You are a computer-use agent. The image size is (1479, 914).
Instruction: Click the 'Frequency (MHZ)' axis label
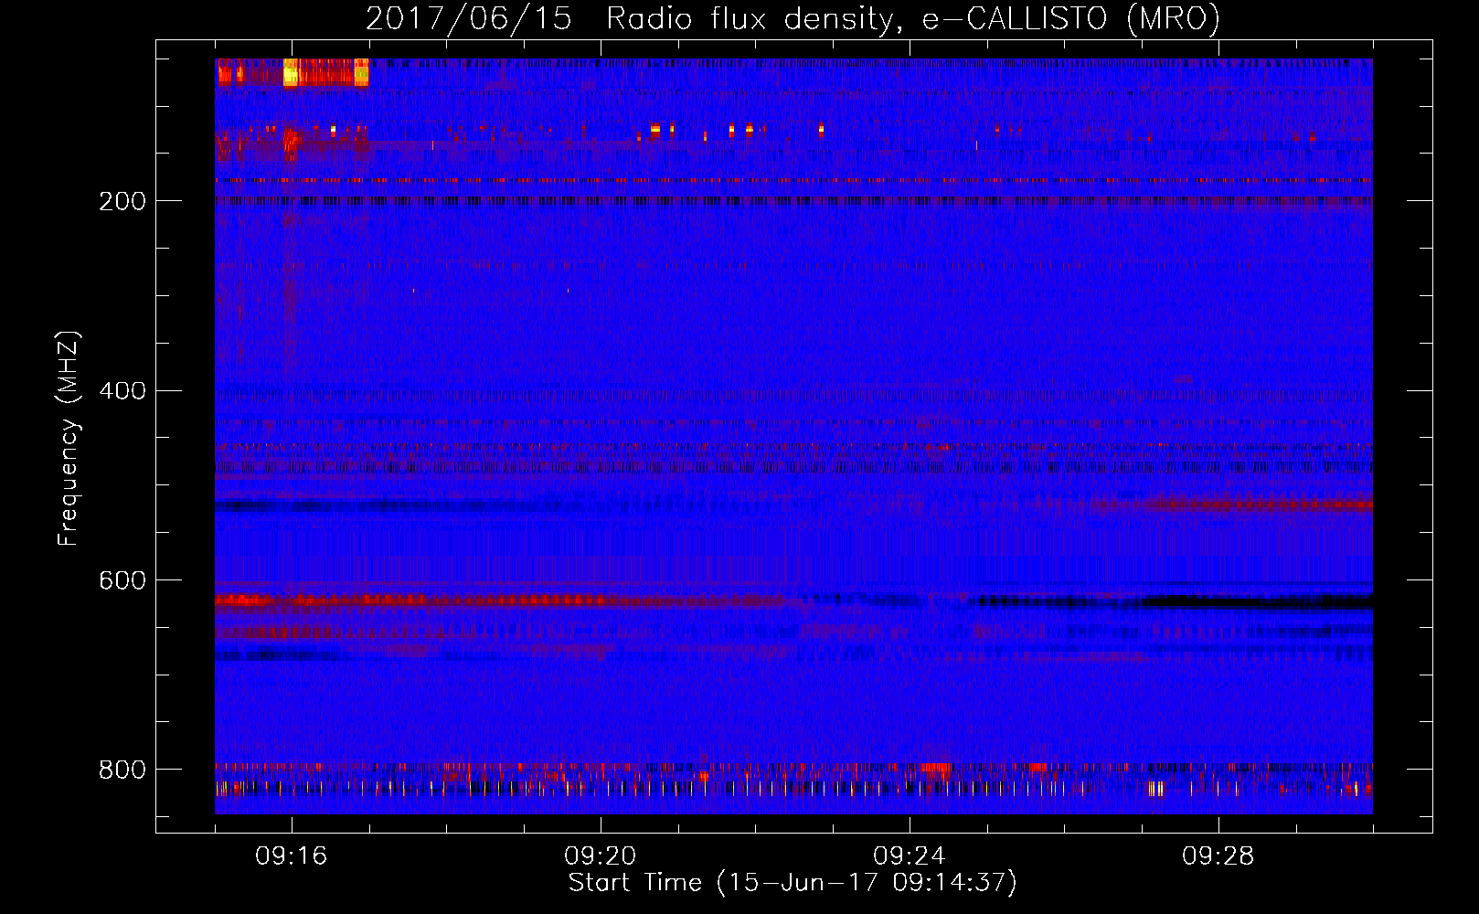coord(69,439)
